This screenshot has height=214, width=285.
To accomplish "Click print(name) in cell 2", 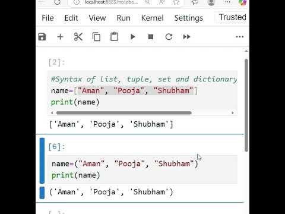I will pos(75,102).
